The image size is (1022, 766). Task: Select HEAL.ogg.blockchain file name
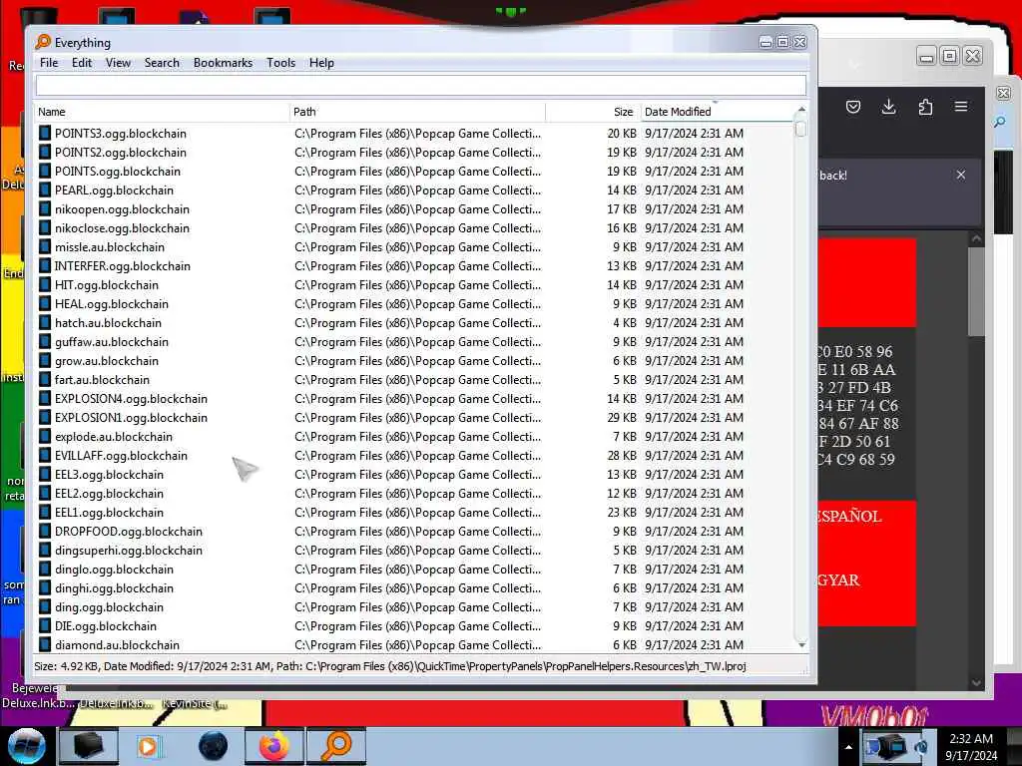pyautogui.click(x=112, y=304)
